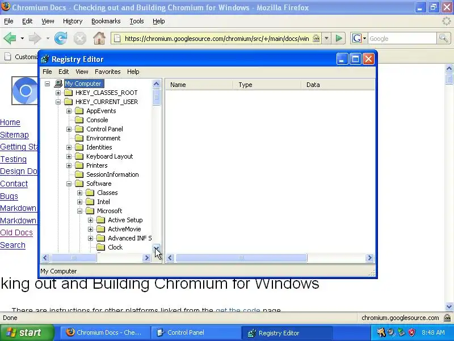Expand the ActiveMovie key
The width and height of the screenshot is (454, 341).
point(90,229)
